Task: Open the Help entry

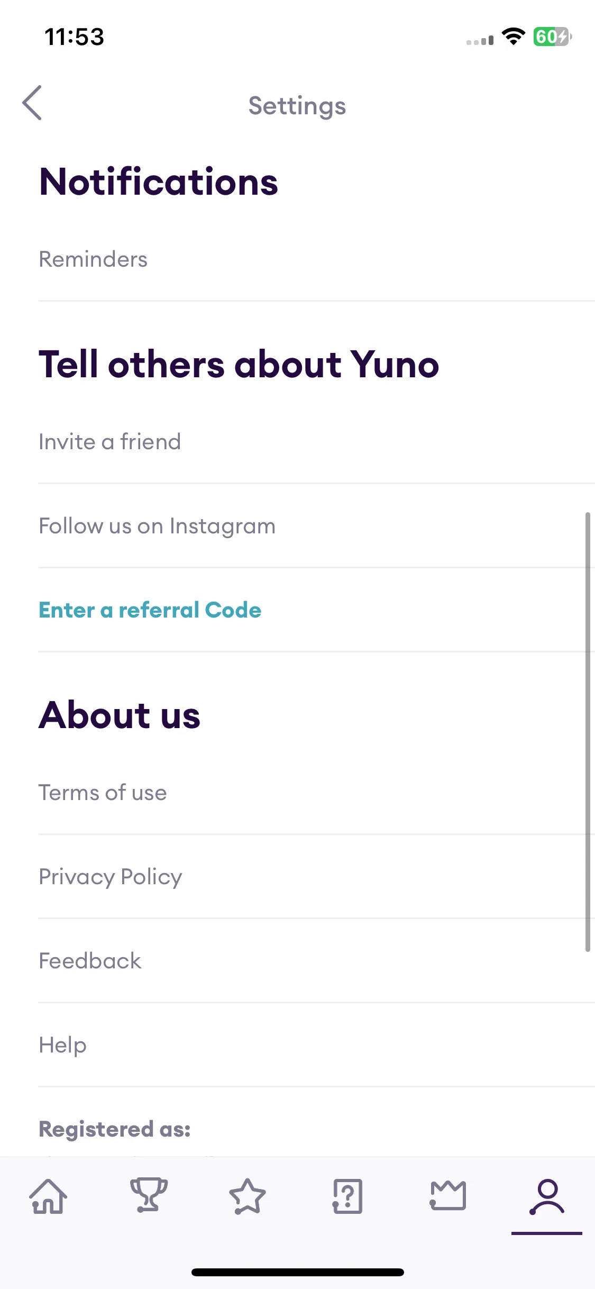Action: click(316, 1045)
